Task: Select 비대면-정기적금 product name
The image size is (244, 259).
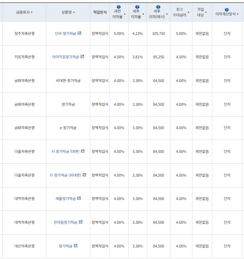Action: [68, 81]
